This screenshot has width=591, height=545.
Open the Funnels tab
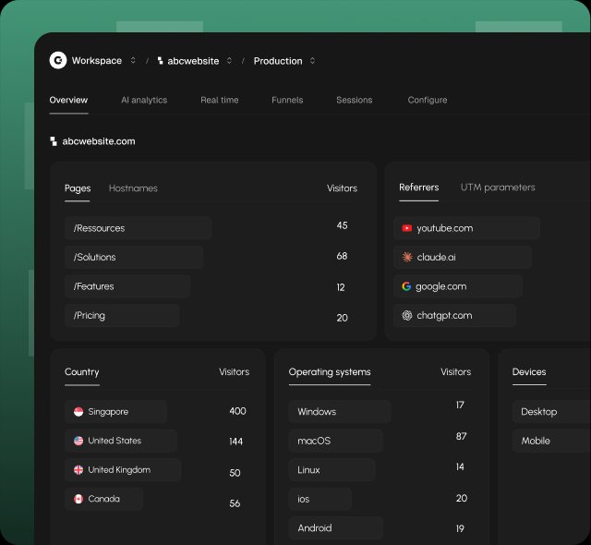[287, 100]
